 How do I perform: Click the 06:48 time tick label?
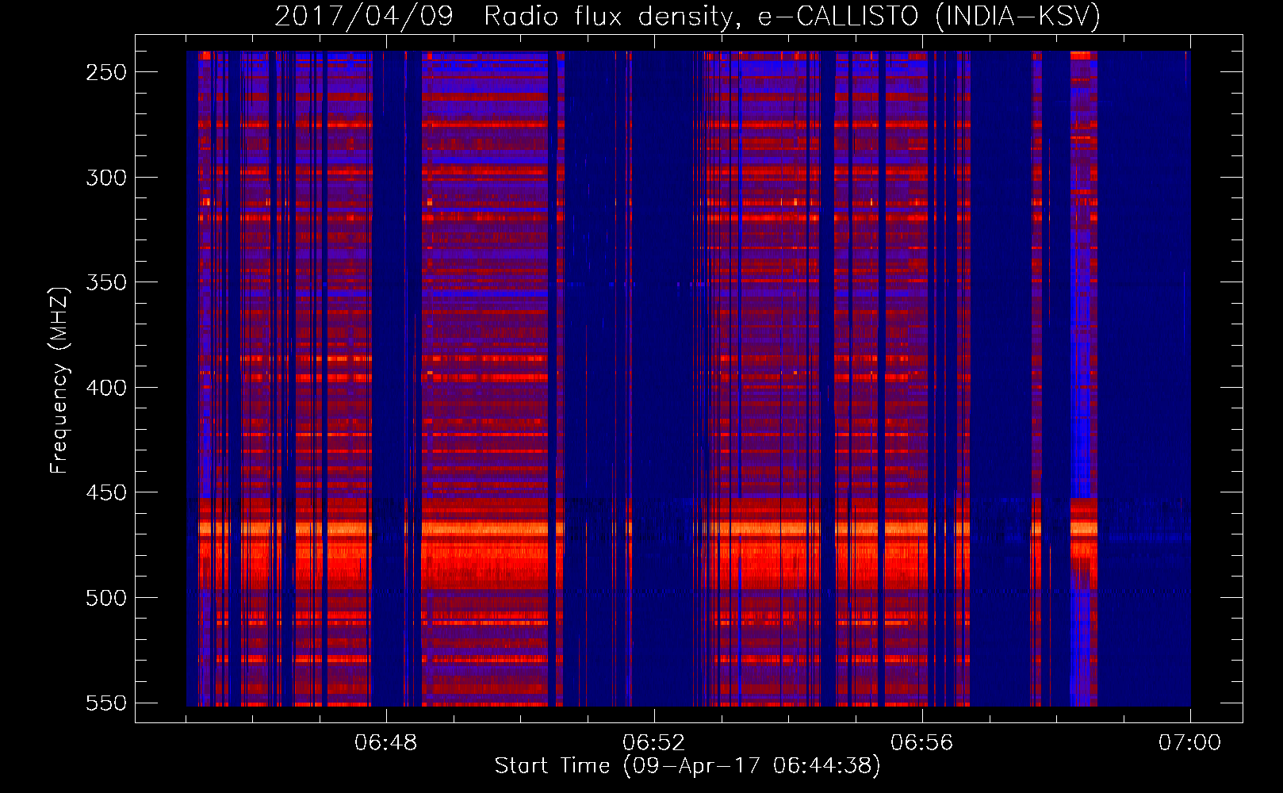click(x=385, y=743)
